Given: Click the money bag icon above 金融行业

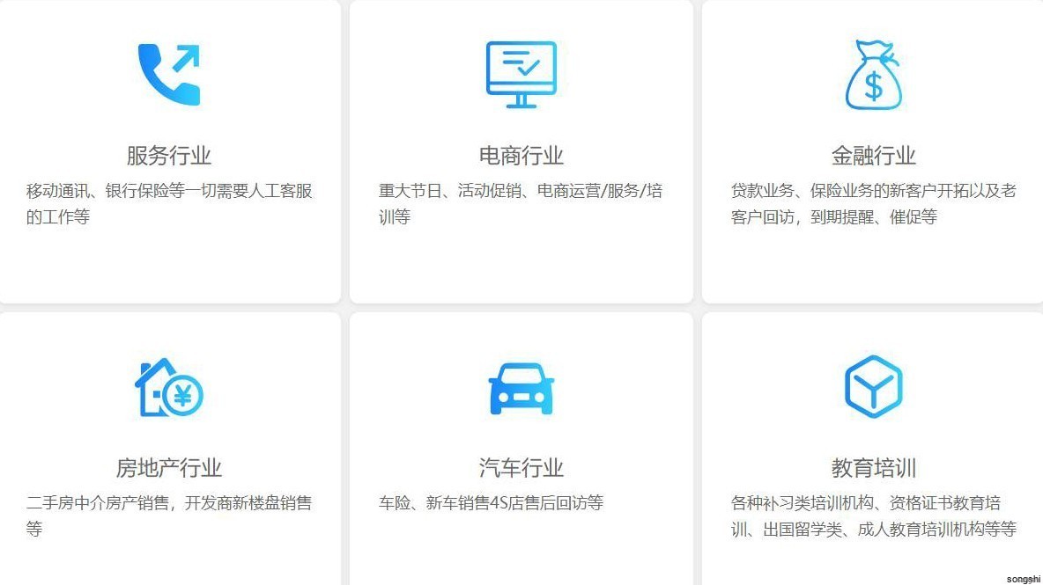Looking at the screenshot, I should [x=873, y=75].
